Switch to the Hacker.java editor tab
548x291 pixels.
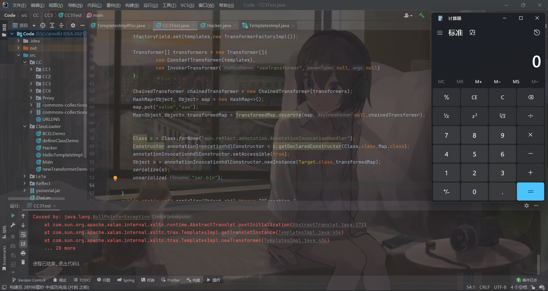pos(218,25)
